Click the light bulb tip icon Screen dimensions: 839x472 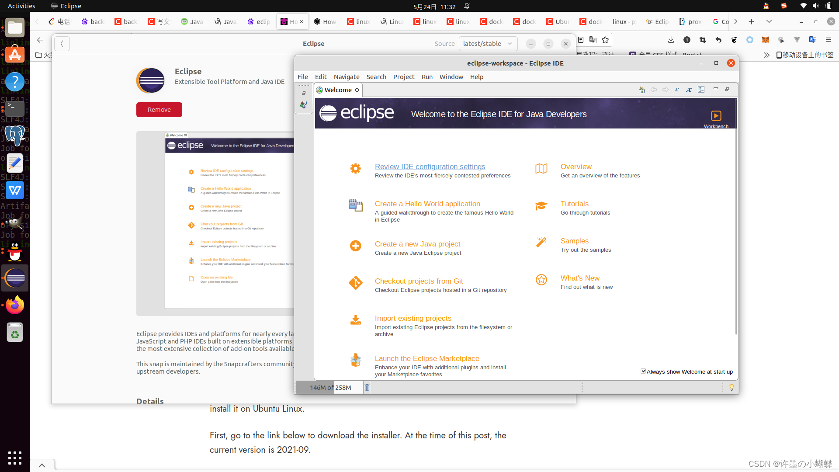[x=732, y=388]
